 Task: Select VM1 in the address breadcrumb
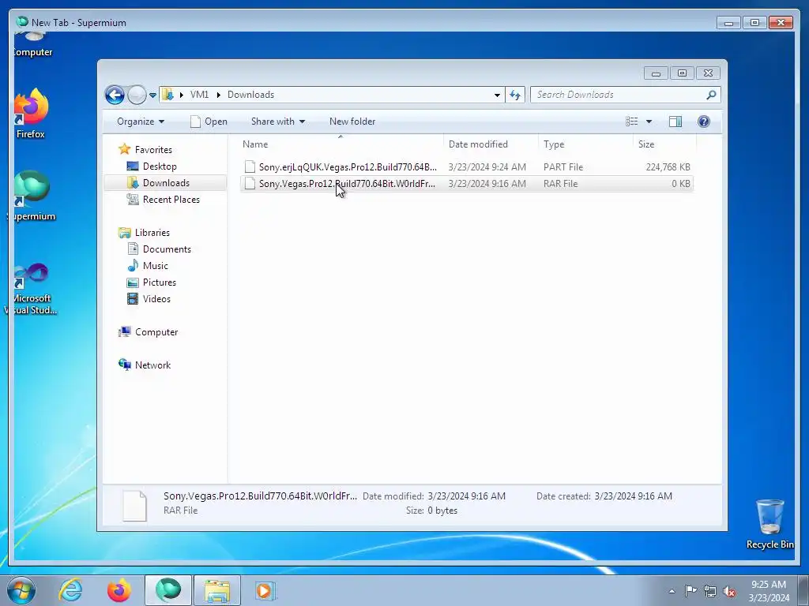click(199, 95)
